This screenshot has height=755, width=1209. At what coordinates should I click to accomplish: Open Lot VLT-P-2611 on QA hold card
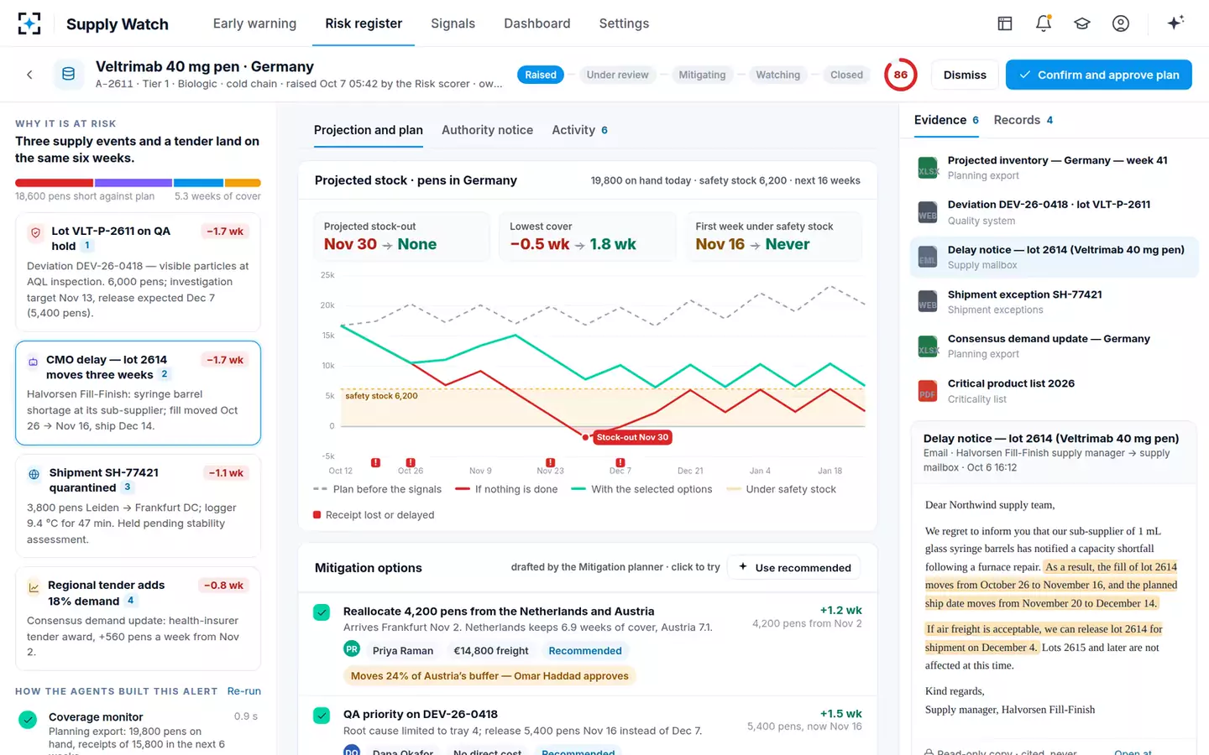click(x=138, y=272)
